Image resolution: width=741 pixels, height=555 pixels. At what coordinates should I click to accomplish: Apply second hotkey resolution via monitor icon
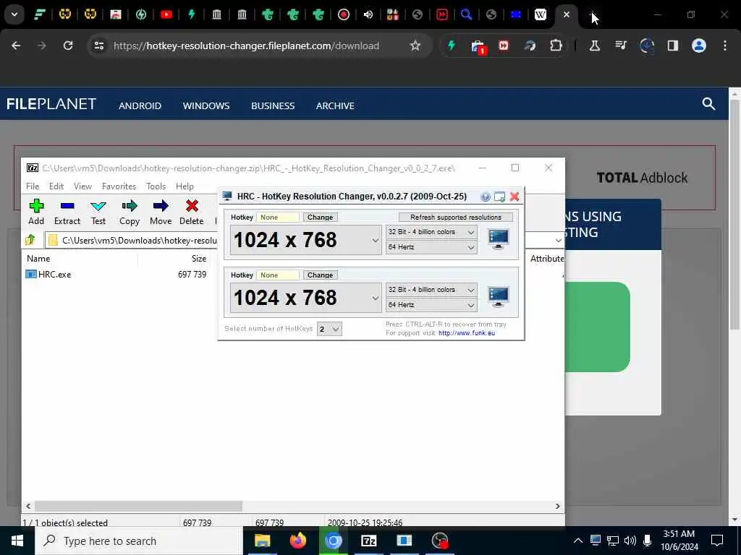click(498, 297)
